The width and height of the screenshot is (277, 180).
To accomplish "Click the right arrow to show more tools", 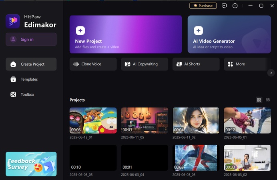I will pos(271,73).
